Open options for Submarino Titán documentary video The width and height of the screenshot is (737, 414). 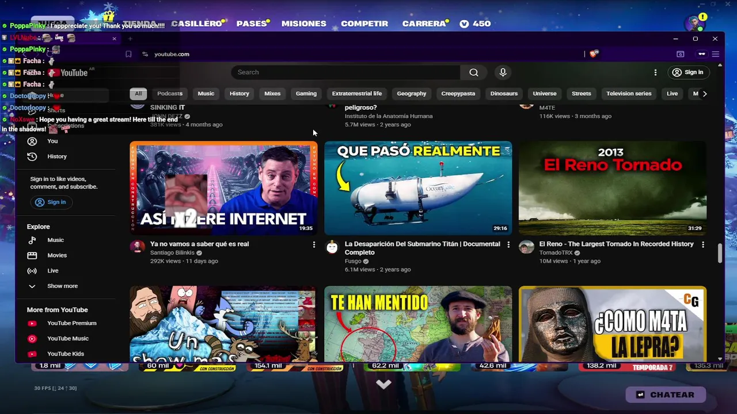pos(508,245)
